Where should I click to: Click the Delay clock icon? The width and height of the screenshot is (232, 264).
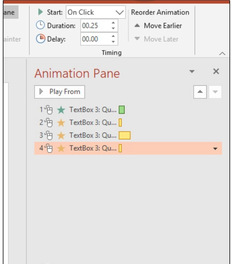tap(41, 39)
